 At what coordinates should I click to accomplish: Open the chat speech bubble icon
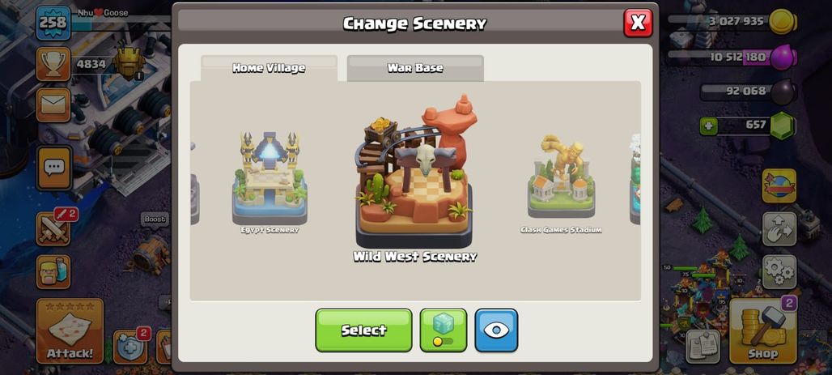pyautogui.click(x=53, y=168)
